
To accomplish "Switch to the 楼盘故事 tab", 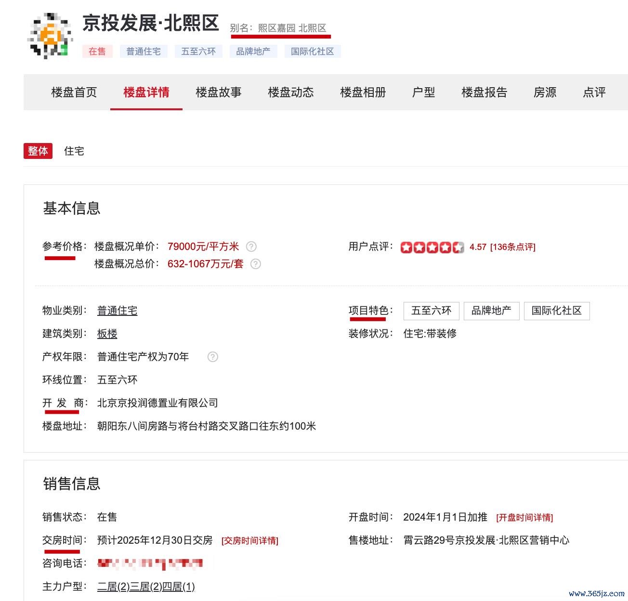I will click(219, 92).
